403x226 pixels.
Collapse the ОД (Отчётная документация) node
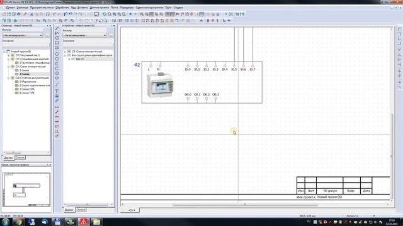point(8,78)
